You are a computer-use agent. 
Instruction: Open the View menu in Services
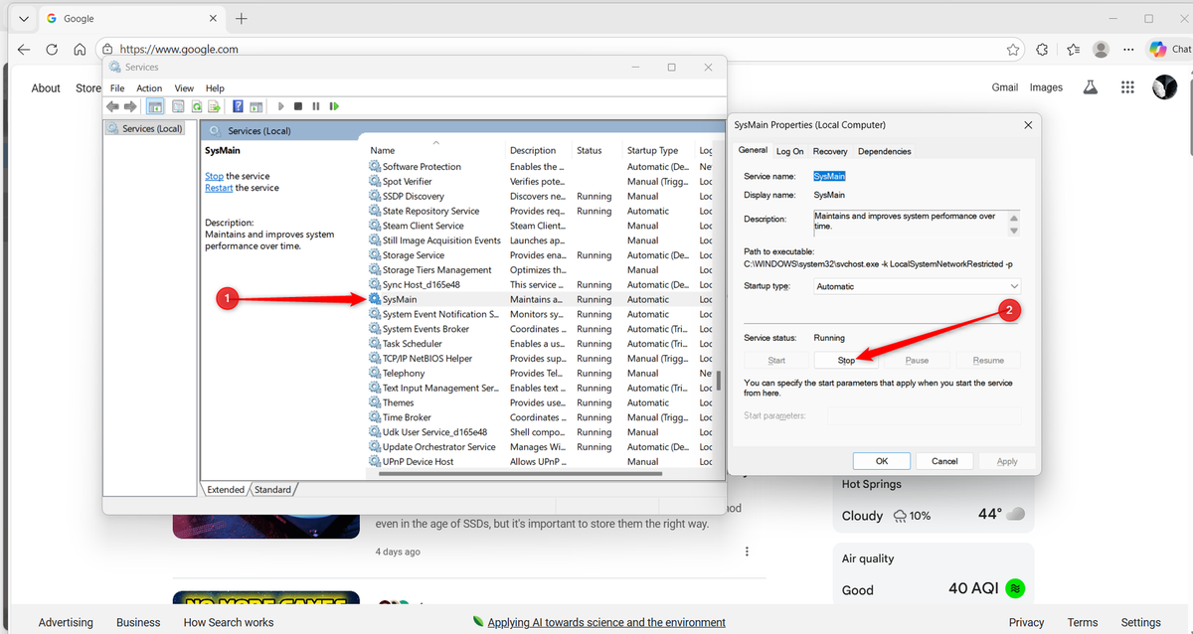tap(184, 88)
